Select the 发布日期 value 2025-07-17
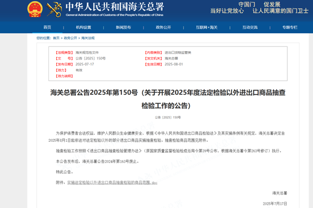 pyautogui.click(x=85, y=64)
